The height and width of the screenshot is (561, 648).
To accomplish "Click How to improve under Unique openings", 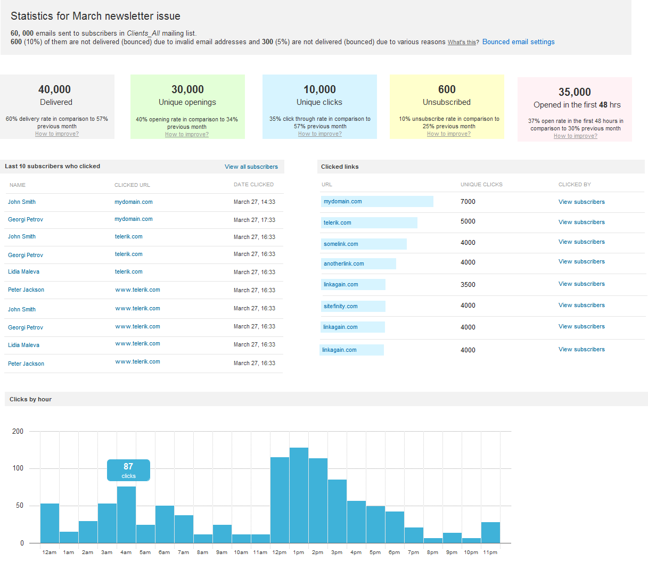I will 187,135.
